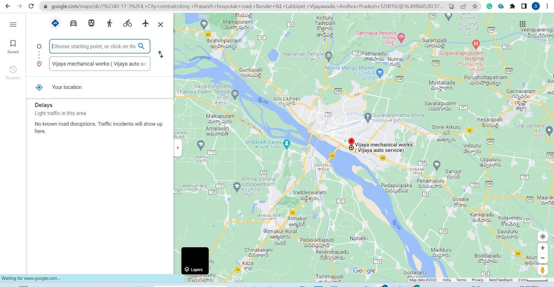Install app icon in address bar
The height and width of the screenshot is (287, 554).
point(452,6)
